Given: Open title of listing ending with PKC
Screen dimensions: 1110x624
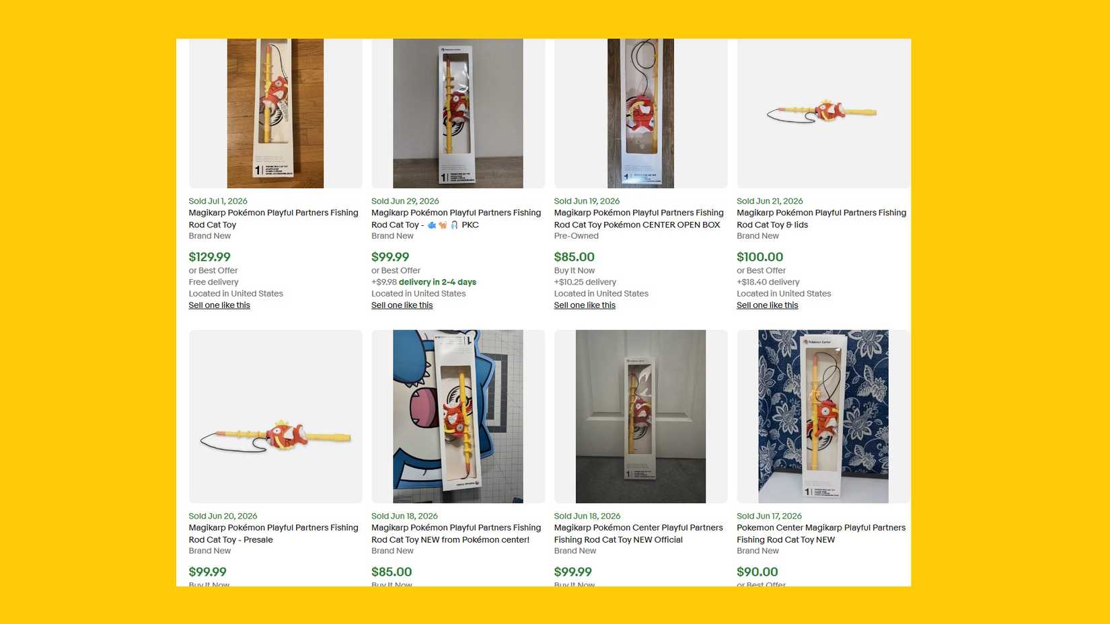Looking at the screenshot, I should click(x=456, y=219).
